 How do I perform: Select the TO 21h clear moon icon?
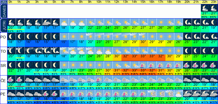pyautogui.click(x=196, y=51)
